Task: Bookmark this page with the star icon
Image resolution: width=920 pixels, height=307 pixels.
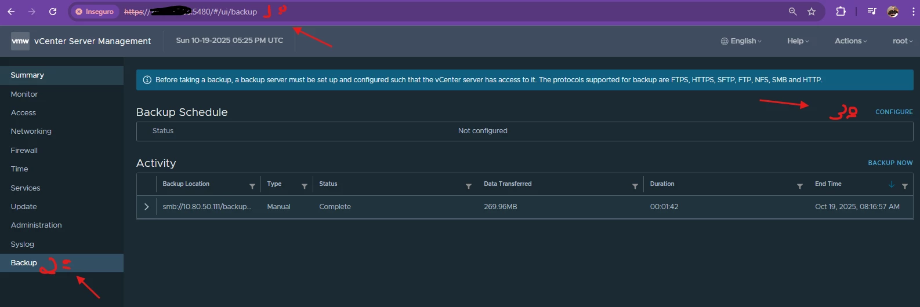Action: [812, 12]
